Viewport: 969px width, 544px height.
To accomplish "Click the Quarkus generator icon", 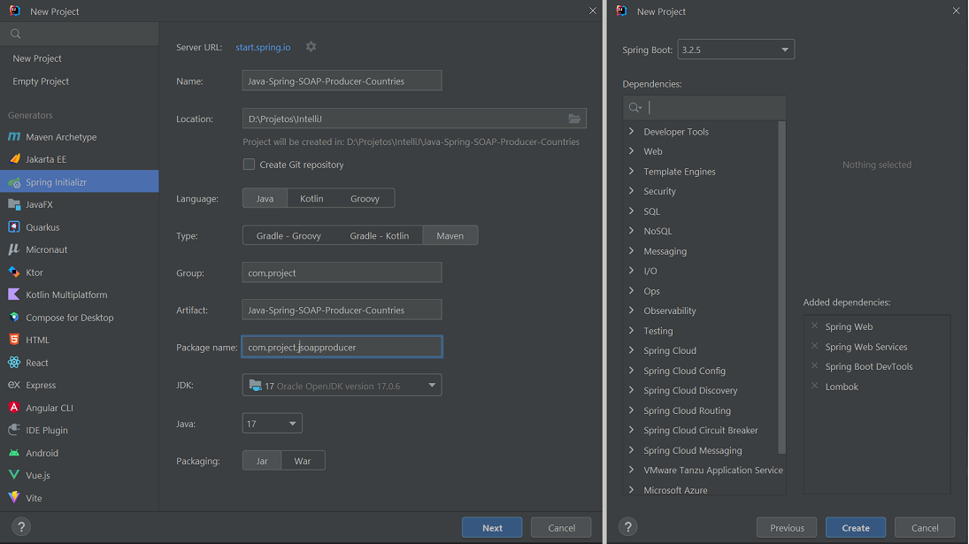I will (13, 226).
